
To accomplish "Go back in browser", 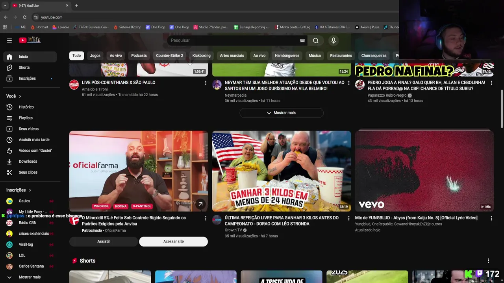I will (6, 17).
